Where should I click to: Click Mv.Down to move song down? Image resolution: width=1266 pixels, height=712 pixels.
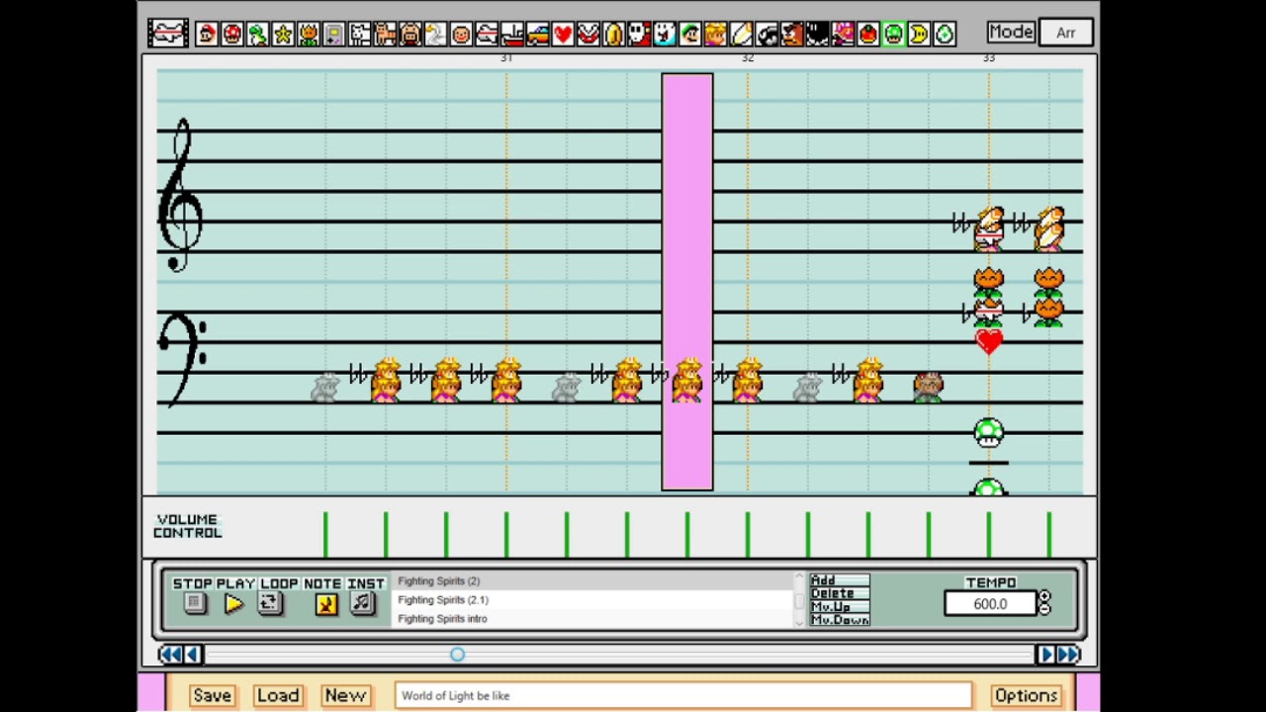(x=839, y=620)
